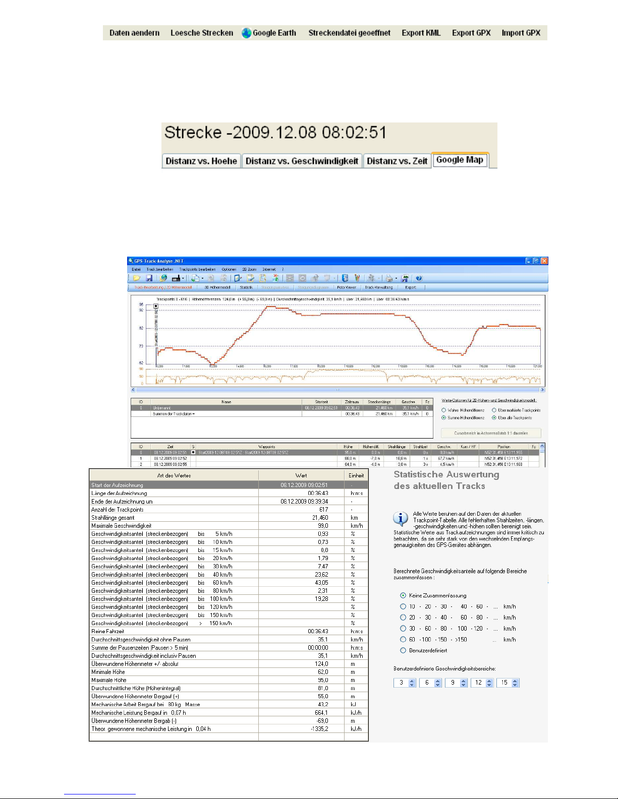This screenshot has width=618, height=799.
Task: Click the stepper arrows of the value 15 field
Action: pyautogui.click(x=515, y=683)
